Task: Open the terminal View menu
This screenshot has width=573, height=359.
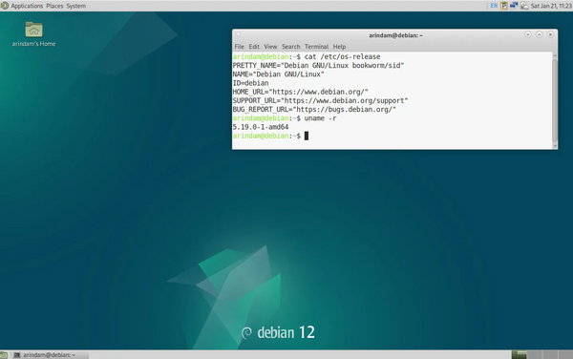Action: click(270, 47)
